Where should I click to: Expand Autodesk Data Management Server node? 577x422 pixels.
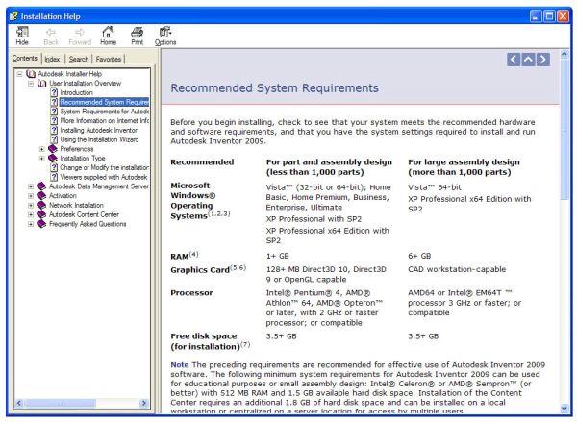[31, 186]
